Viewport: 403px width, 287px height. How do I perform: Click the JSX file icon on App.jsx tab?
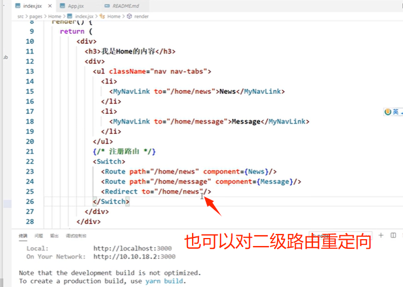tap(63, 6)
